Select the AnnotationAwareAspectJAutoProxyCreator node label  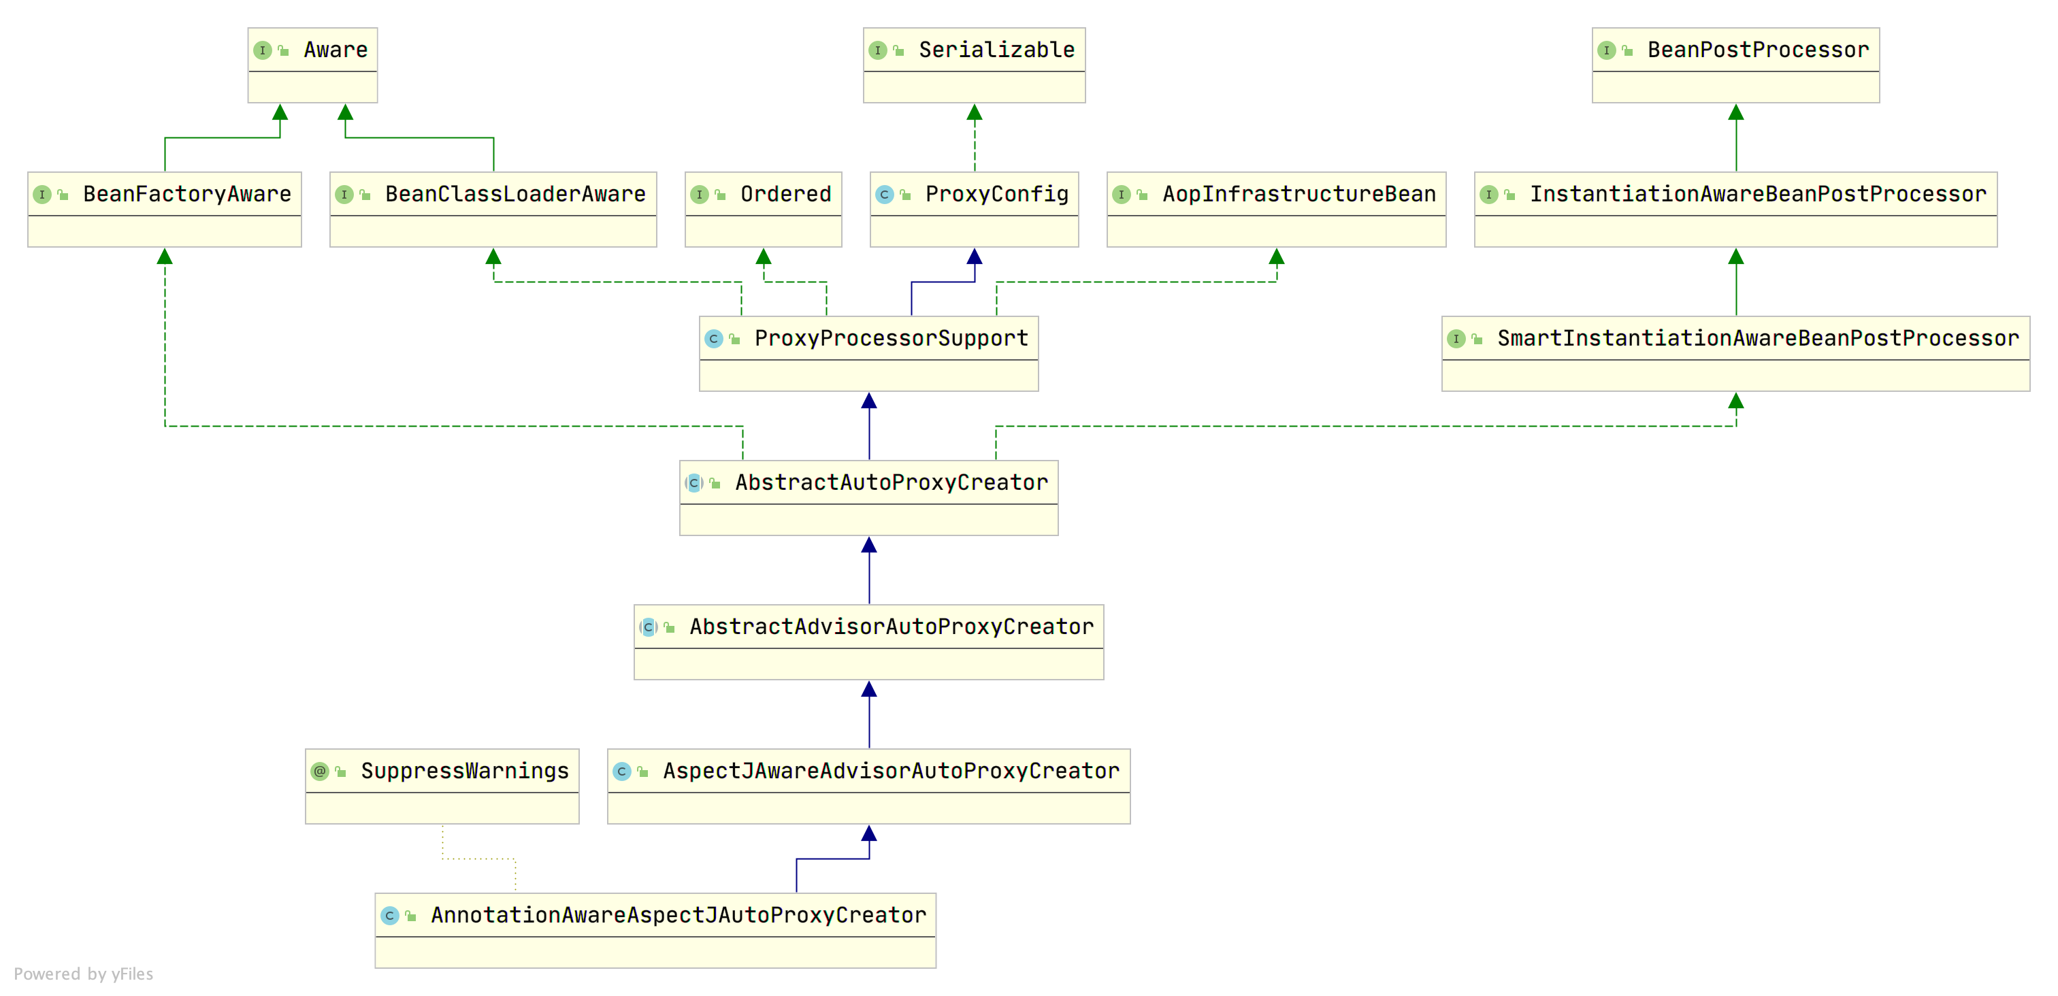679,916
